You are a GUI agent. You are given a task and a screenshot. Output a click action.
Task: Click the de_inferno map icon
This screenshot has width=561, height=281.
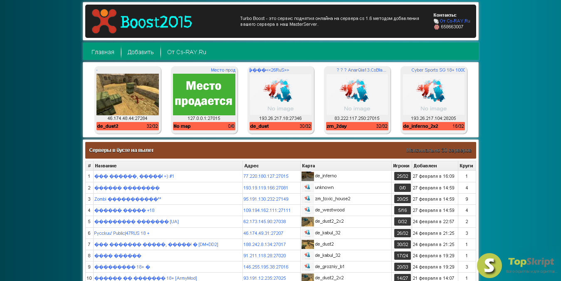click(x=308, y=176)
